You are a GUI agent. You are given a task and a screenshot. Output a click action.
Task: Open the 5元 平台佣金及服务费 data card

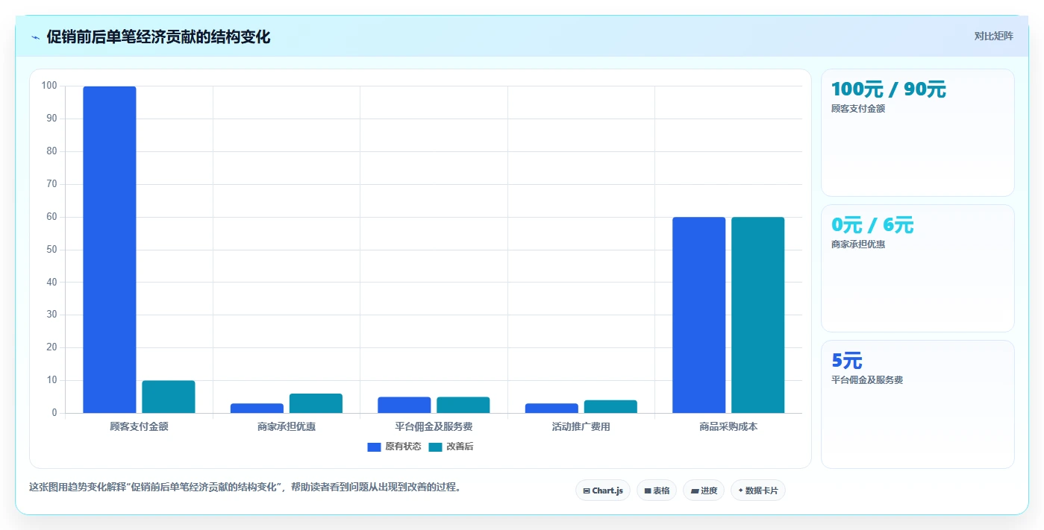point(918,404)
